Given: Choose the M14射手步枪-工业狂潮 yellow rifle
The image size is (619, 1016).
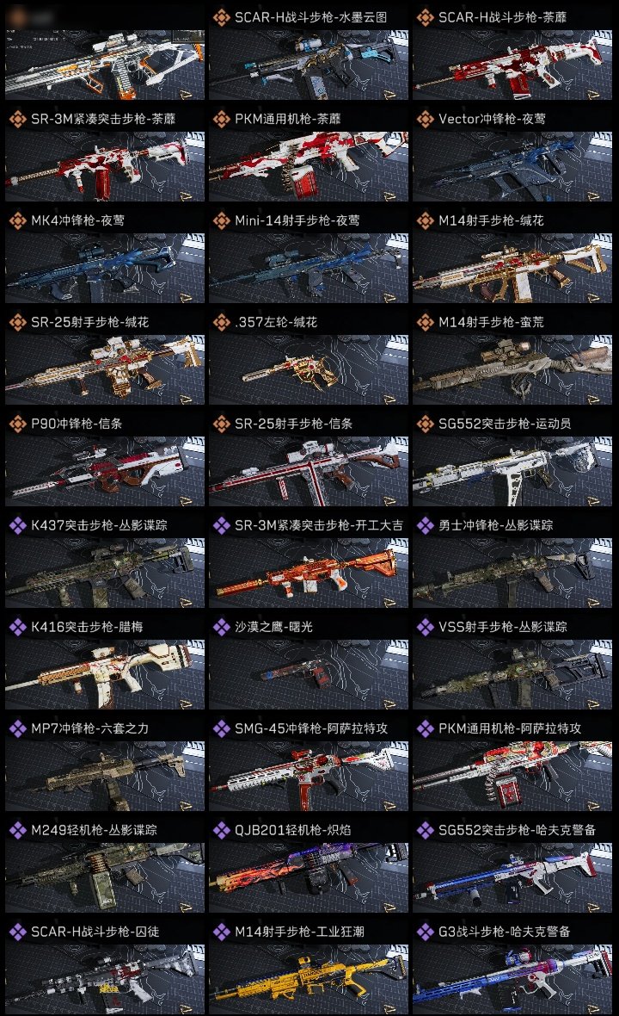Looking at the screenshot, I should tap(309, 979).
